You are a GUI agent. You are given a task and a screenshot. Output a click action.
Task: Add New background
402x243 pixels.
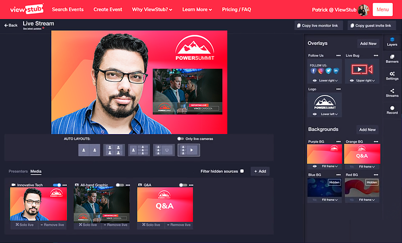[x=367, y=130]
